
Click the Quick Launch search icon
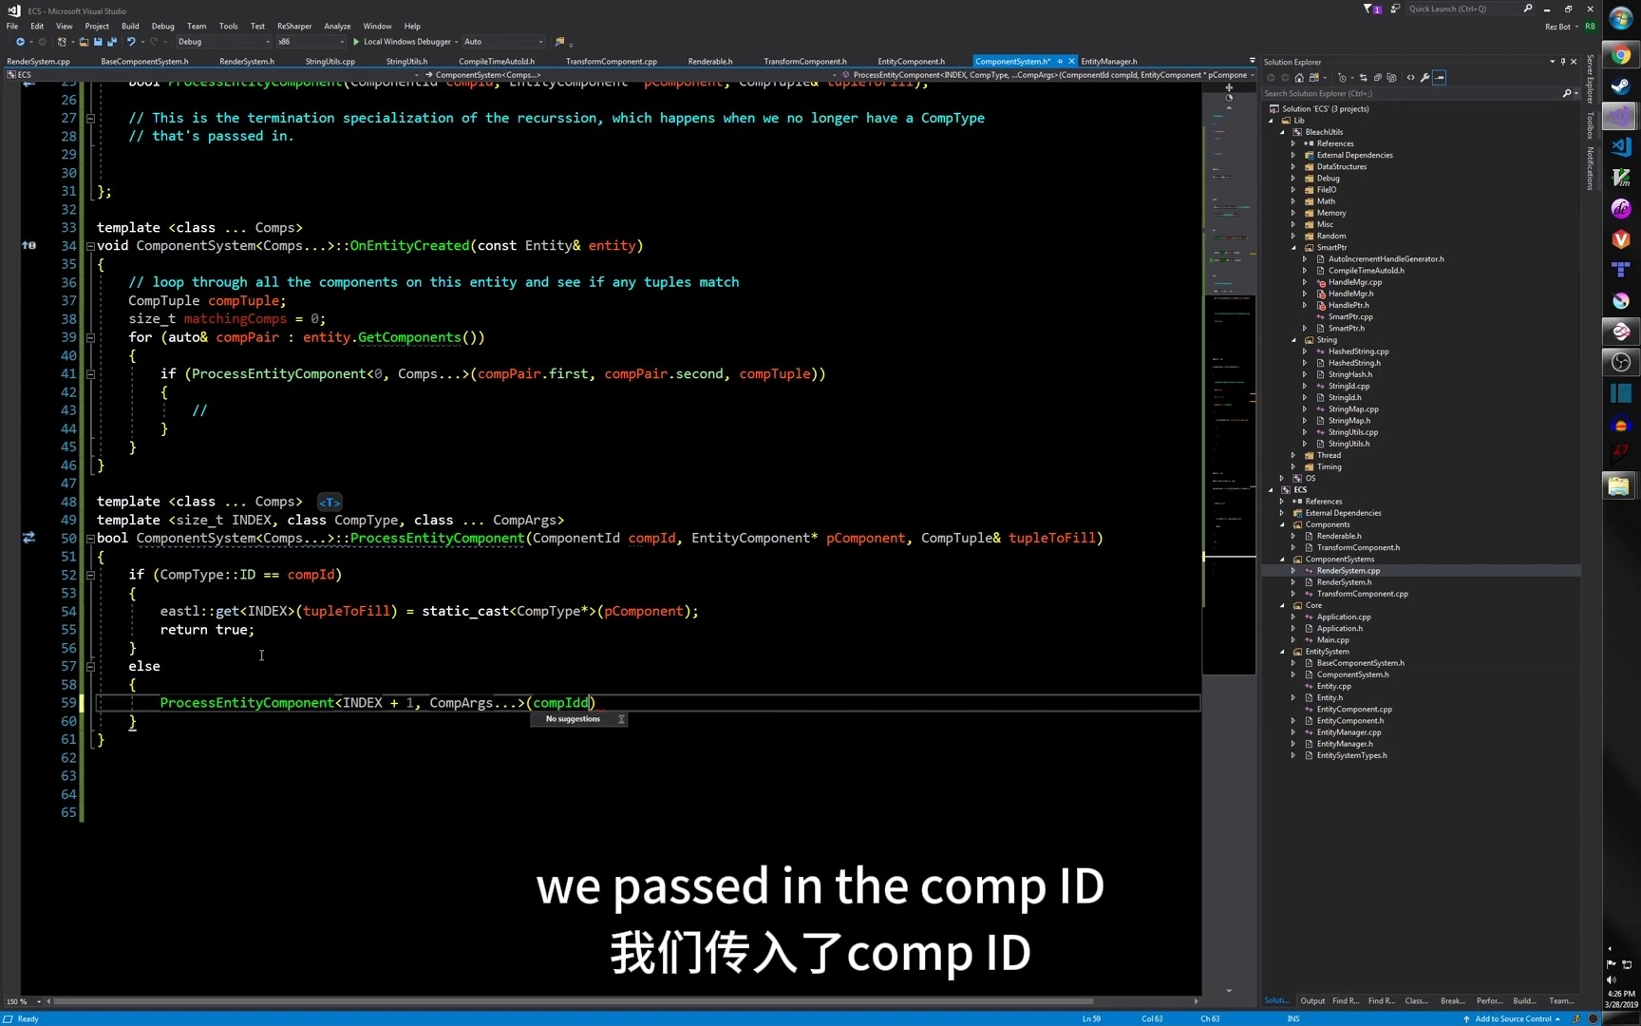[x=1528, y=9]
